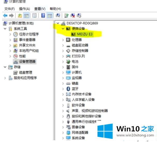Select 任务计划程序 clock icon
Viewport: 157px width, 142px height.
pyautogui.click(x=16, y=34)
